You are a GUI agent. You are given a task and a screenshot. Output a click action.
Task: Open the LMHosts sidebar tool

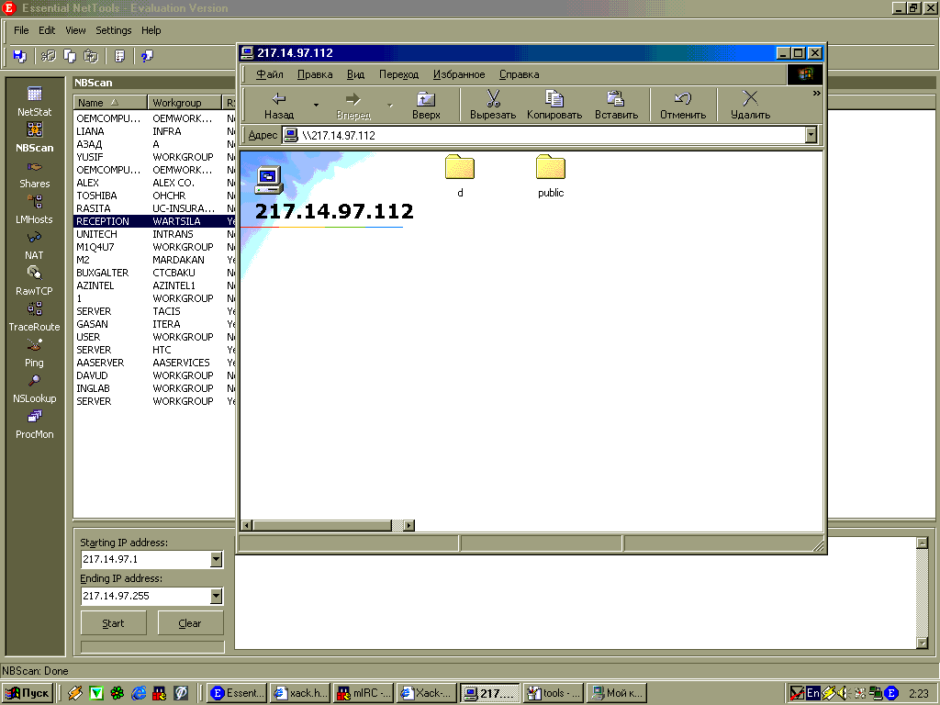[x=35, y=207]
